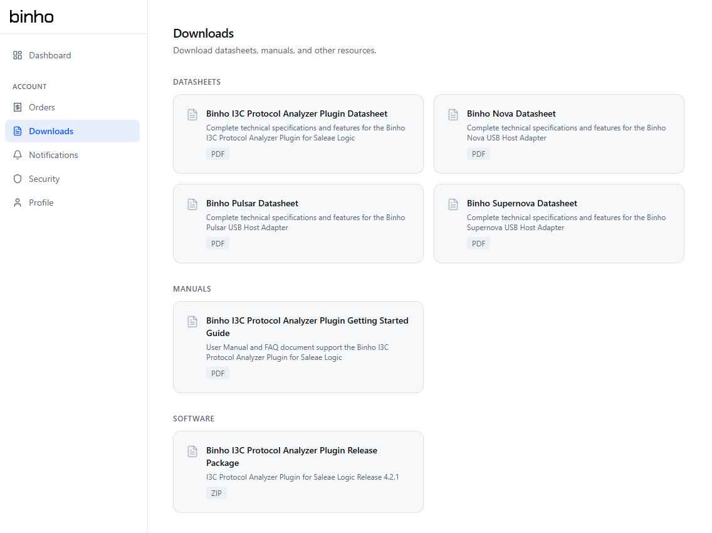
Task: Download I3C Plugin Release Package
Action: pyautogui.click(x=291, y=456)
